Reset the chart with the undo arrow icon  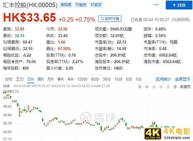(x=140, y=87)
